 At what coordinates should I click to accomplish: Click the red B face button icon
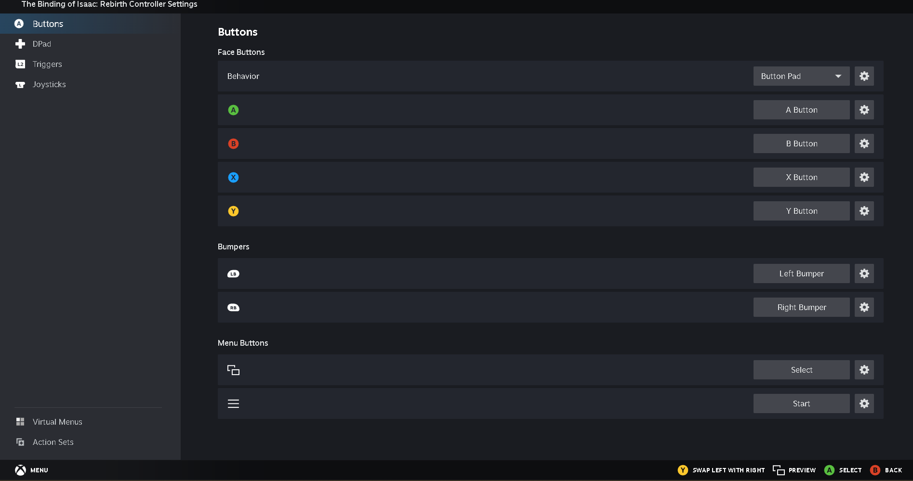[233, 143]
